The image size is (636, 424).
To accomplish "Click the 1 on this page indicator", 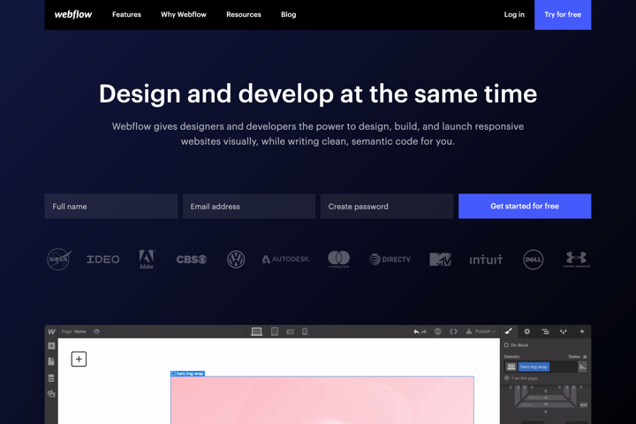I will point(521,378).
